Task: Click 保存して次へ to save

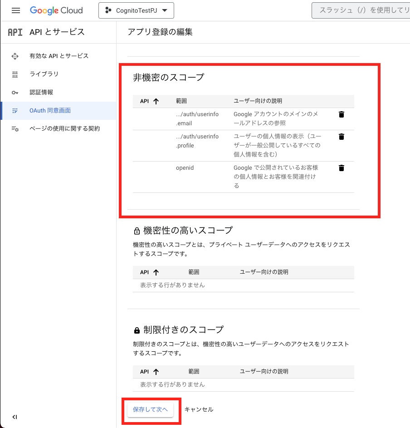Action: click(x=151, y=409)
